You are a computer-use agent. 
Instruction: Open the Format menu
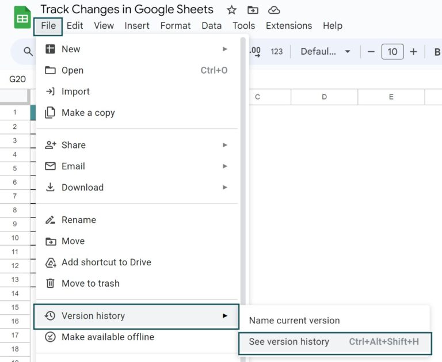(x=176, y=26)
